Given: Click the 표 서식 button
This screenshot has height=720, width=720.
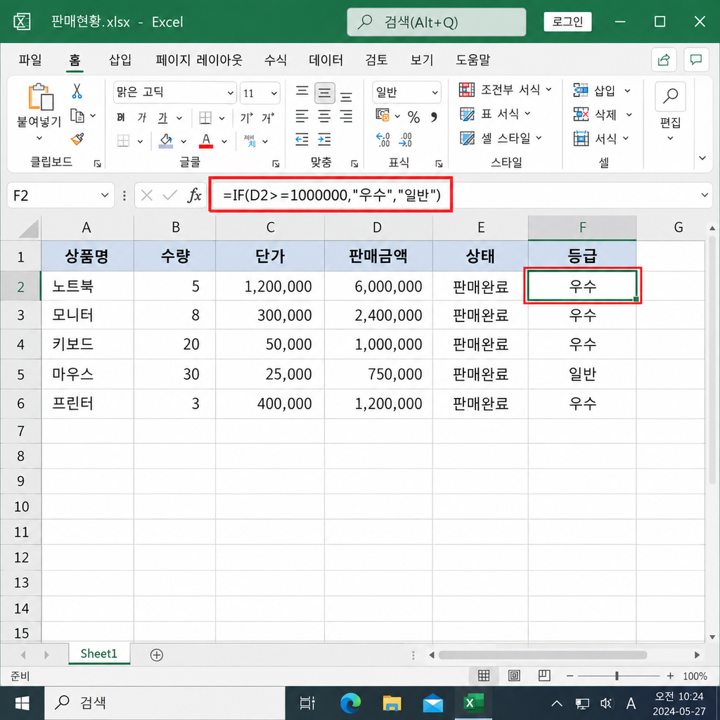Looking at the screenshot, I should tap(496, 113).
